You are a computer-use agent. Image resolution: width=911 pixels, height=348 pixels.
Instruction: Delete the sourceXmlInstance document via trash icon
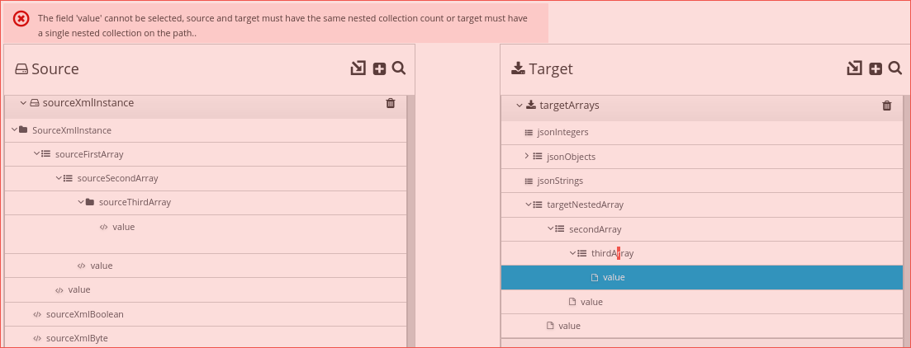[x=391, y=103]
